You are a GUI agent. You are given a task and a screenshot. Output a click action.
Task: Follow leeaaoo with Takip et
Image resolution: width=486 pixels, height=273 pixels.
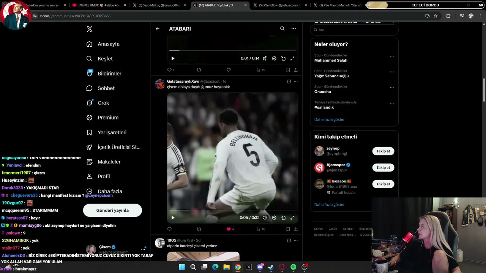coord(383,184)
